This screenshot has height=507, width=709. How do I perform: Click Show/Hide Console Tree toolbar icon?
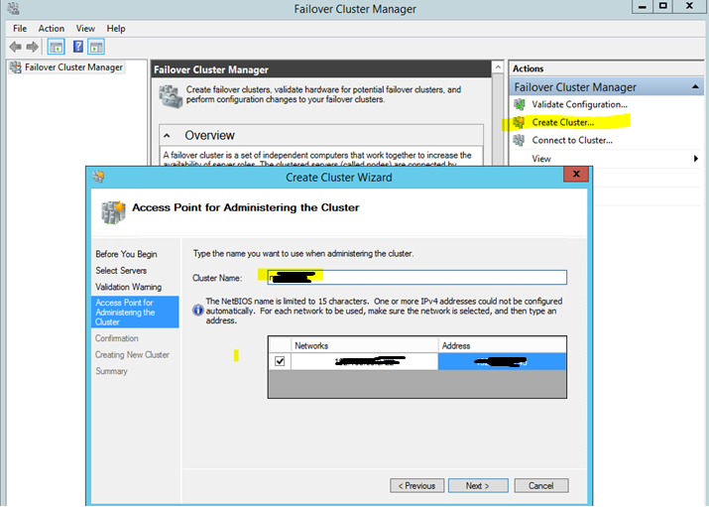(56, 47)
